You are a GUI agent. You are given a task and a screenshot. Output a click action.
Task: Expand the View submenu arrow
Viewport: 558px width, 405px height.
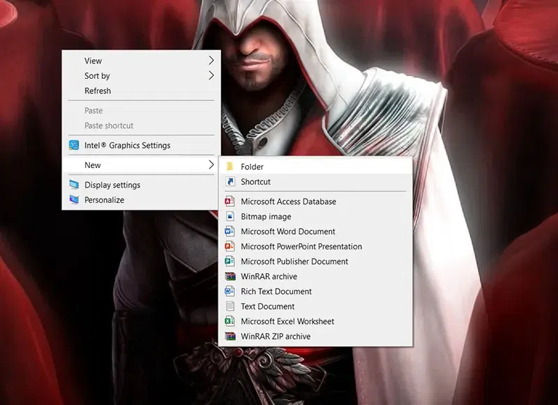coord(211,61)
